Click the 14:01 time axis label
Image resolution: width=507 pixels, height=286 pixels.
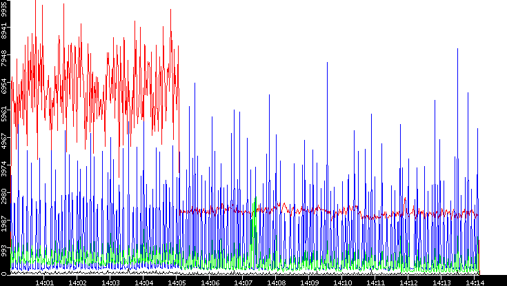(x=44, y=283)
